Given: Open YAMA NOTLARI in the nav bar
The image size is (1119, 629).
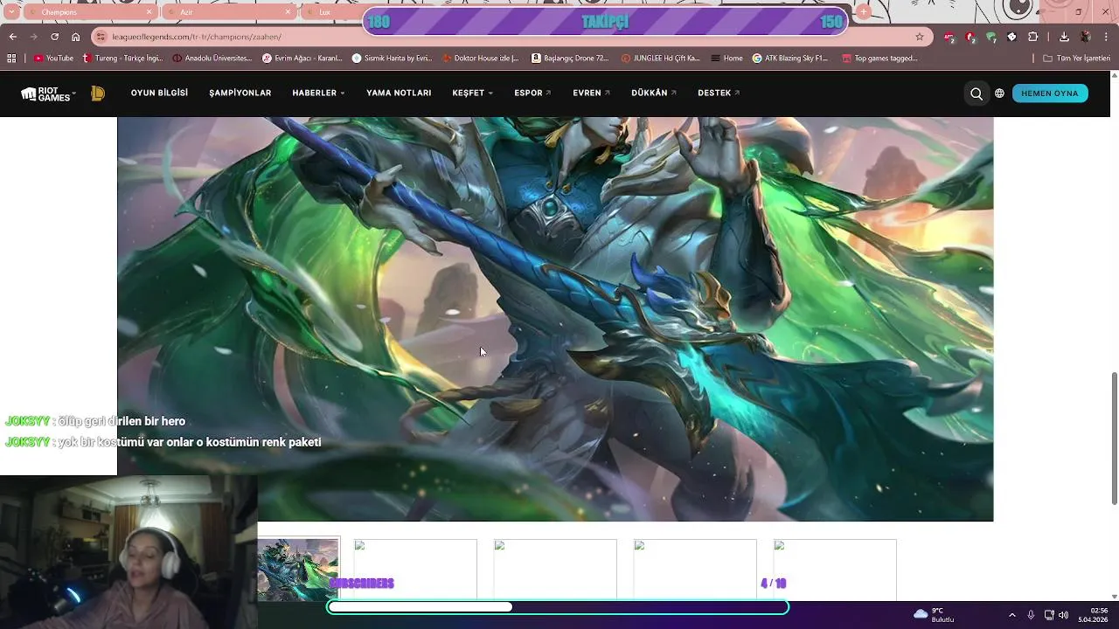Looking at the screenshot, I should 399,93.
